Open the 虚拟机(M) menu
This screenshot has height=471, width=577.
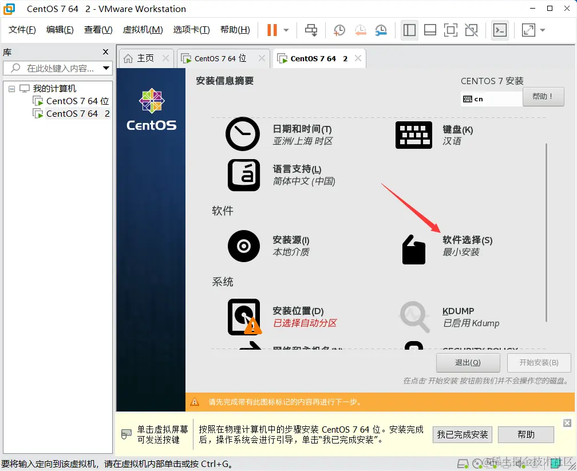click(x=143, y=30)
